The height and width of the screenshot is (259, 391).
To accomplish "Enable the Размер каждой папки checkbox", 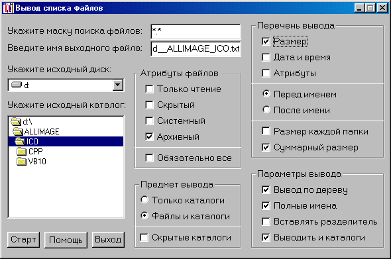I will point(266,131).
